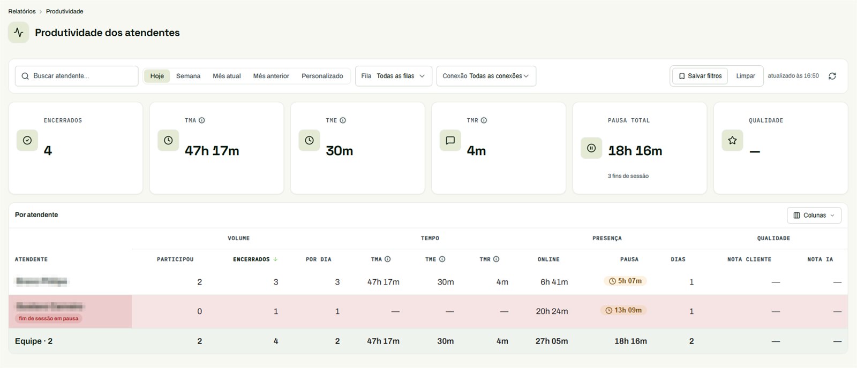Click info icon in TMR column header

496,259
